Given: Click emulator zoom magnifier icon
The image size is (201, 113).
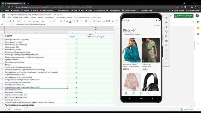Looking at the screenshot, I should click(x=166, y=45).
